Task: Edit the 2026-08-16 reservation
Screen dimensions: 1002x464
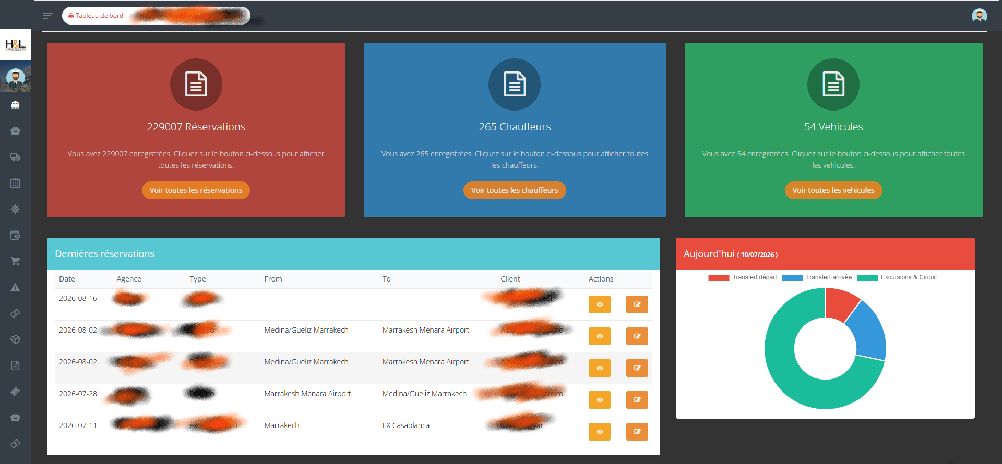Action: [x=637, y=304]
